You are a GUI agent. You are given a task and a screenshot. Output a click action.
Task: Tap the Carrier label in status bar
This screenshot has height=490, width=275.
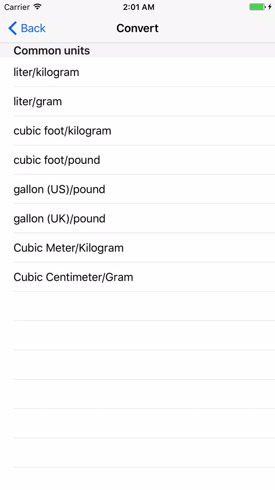17,7
